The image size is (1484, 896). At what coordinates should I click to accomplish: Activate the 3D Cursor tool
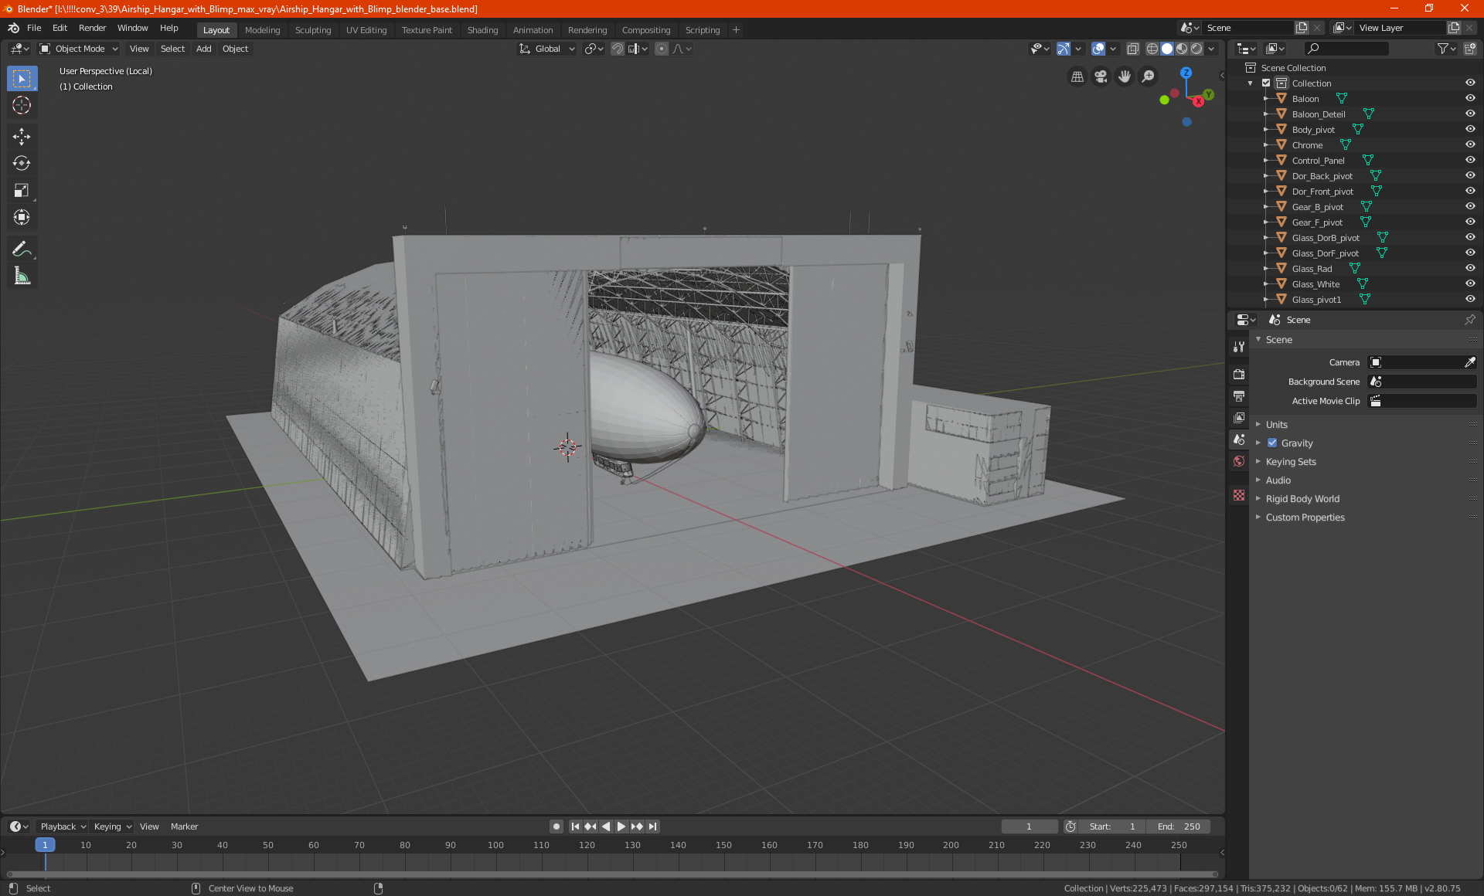[x=22, y=105]
